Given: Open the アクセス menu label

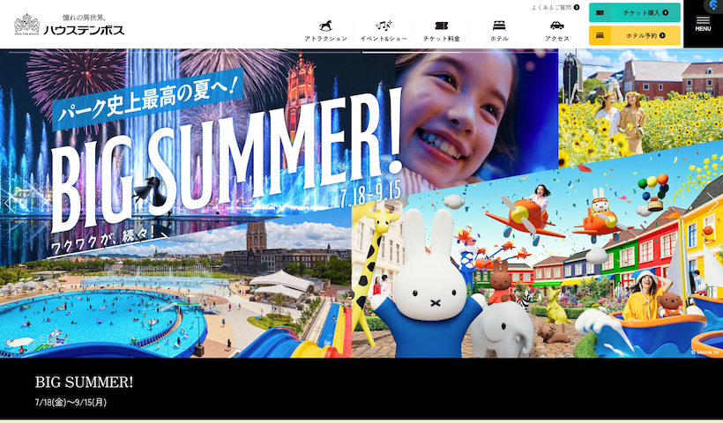Looking at the screenshot, I should pos(556,39).
